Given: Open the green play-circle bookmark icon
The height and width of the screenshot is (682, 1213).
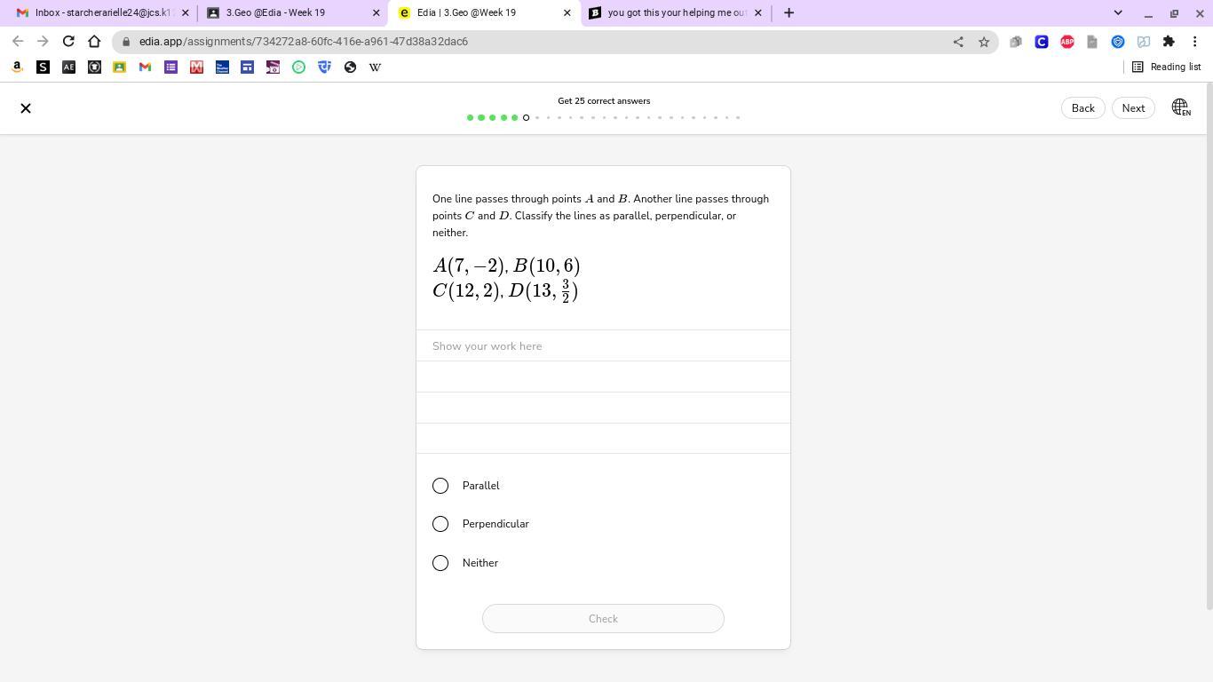Looking at the screenshot, I should [298, 67].
